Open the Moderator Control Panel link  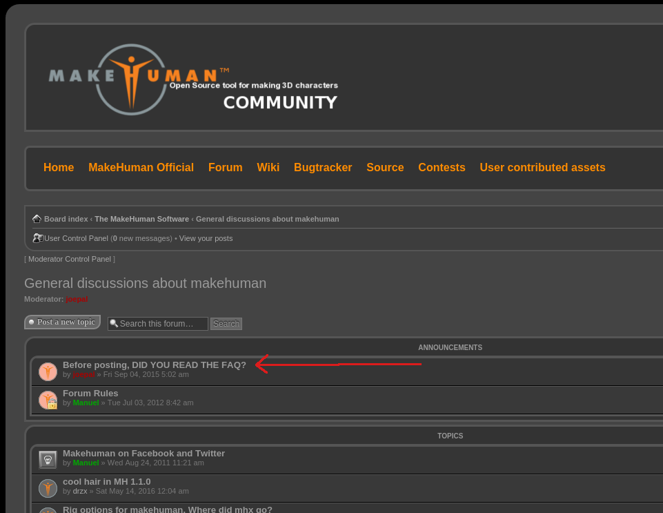point(70,259)
